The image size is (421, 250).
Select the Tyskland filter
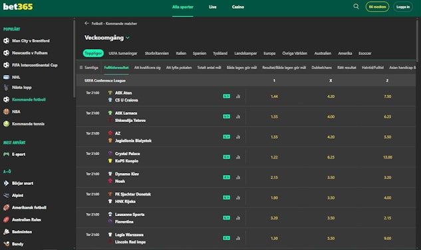220,53
